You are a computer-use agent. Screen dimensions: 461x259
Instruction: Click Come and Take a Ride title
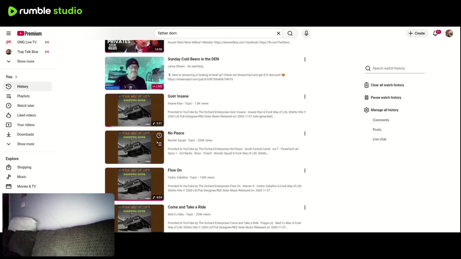point(187,207)
